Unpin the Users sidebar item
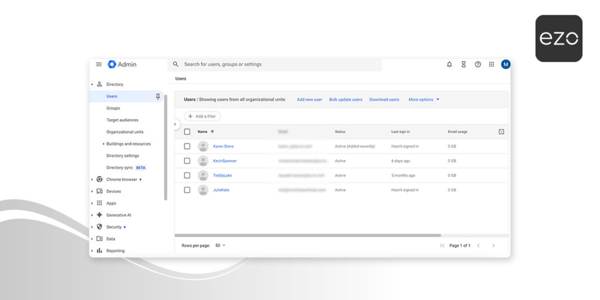 (158, 97)
